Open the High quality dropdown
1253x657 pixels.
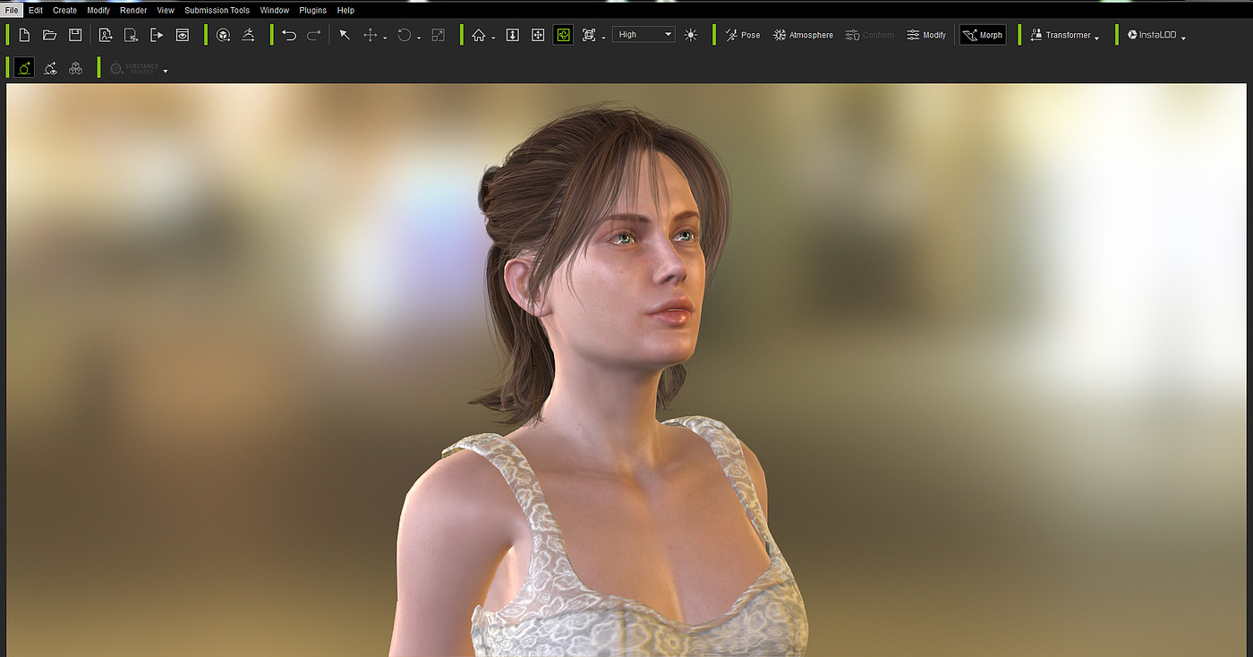click(x=644, y=35)
